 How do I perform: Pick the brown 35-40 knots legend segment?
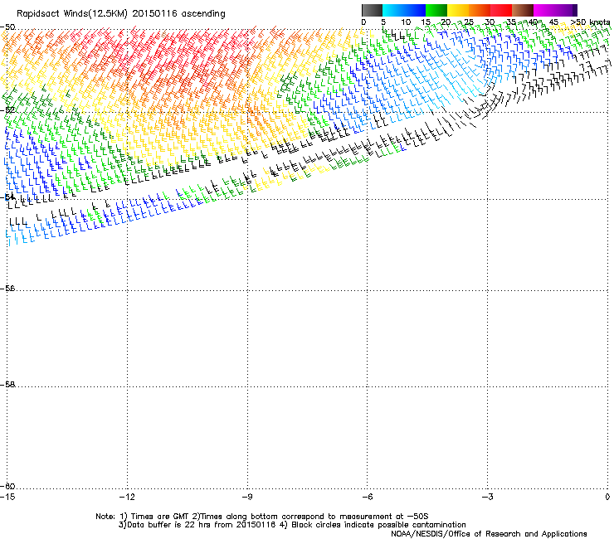pos(523,10)
